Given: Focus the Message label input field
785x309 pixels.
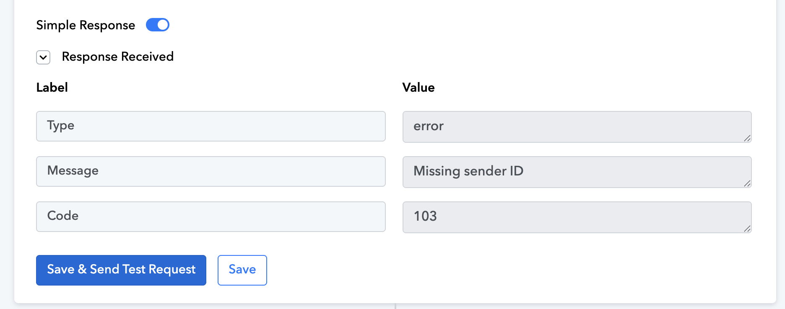Looking at the screenshot, I should [211, 171].
